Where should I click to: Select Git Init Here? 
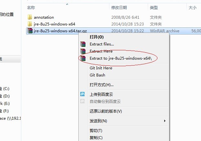101,68
